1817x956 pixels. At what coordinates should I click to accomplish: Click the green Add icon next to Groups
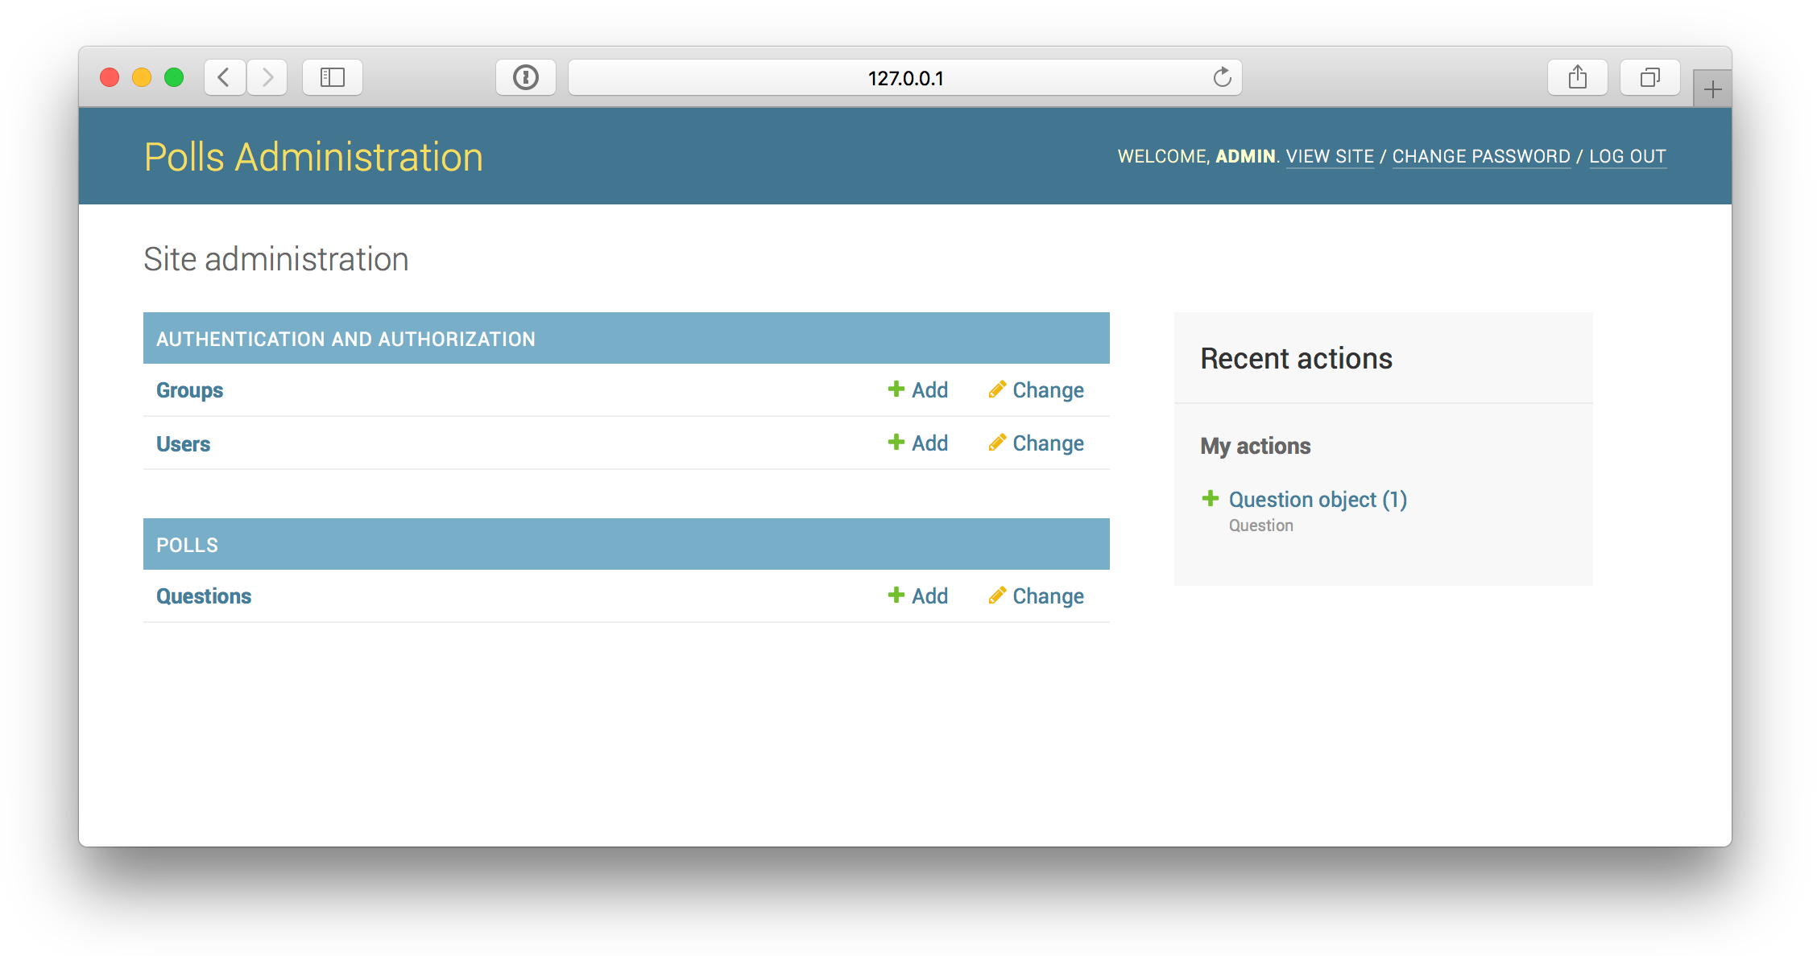[896, 389]
